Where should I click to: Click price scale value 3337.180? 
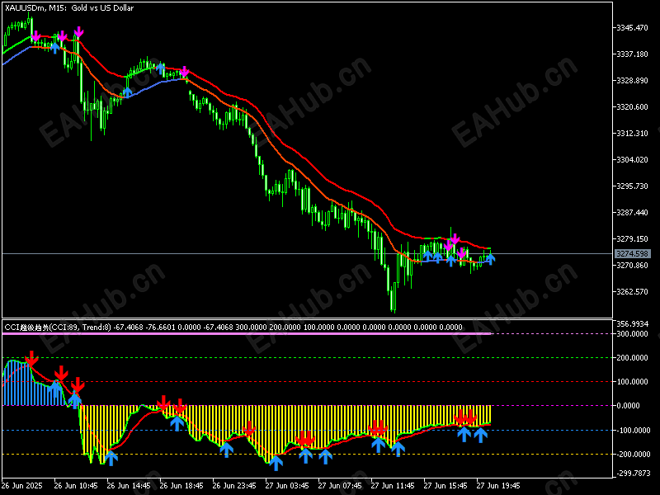[x=632, y=54]
